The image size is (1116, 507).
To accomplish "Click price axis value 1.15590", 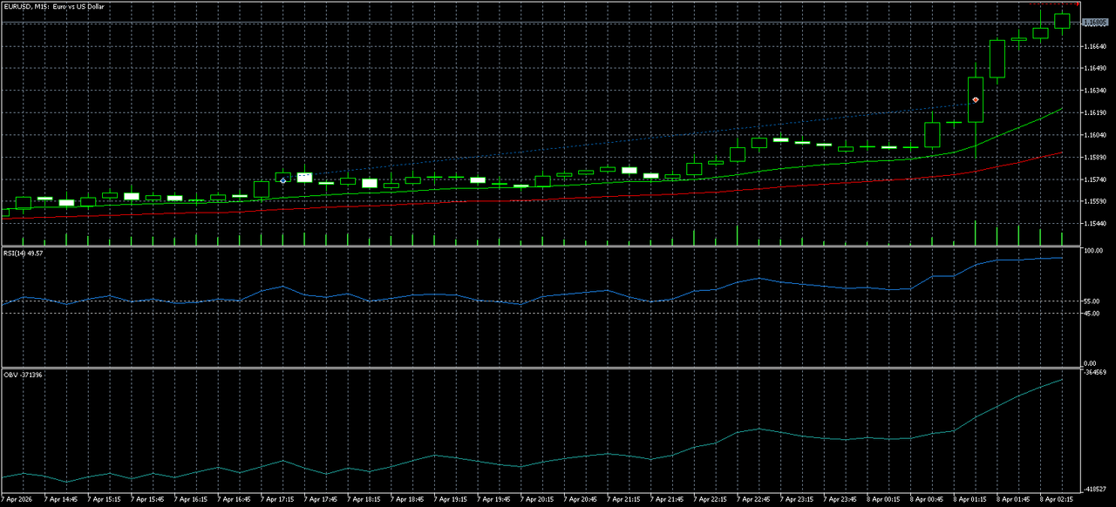I will click(1095, 202).
